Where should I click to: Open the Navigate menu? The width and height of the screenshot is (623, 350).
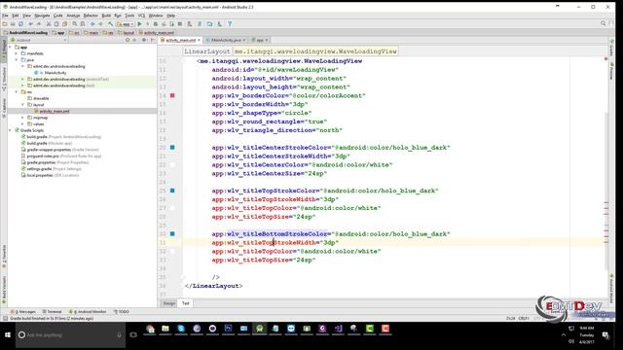(x=42, y=16)
